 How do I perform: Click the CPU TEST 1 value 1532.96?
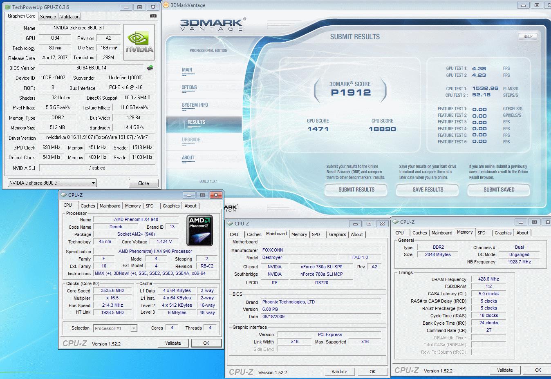point(485,88)
